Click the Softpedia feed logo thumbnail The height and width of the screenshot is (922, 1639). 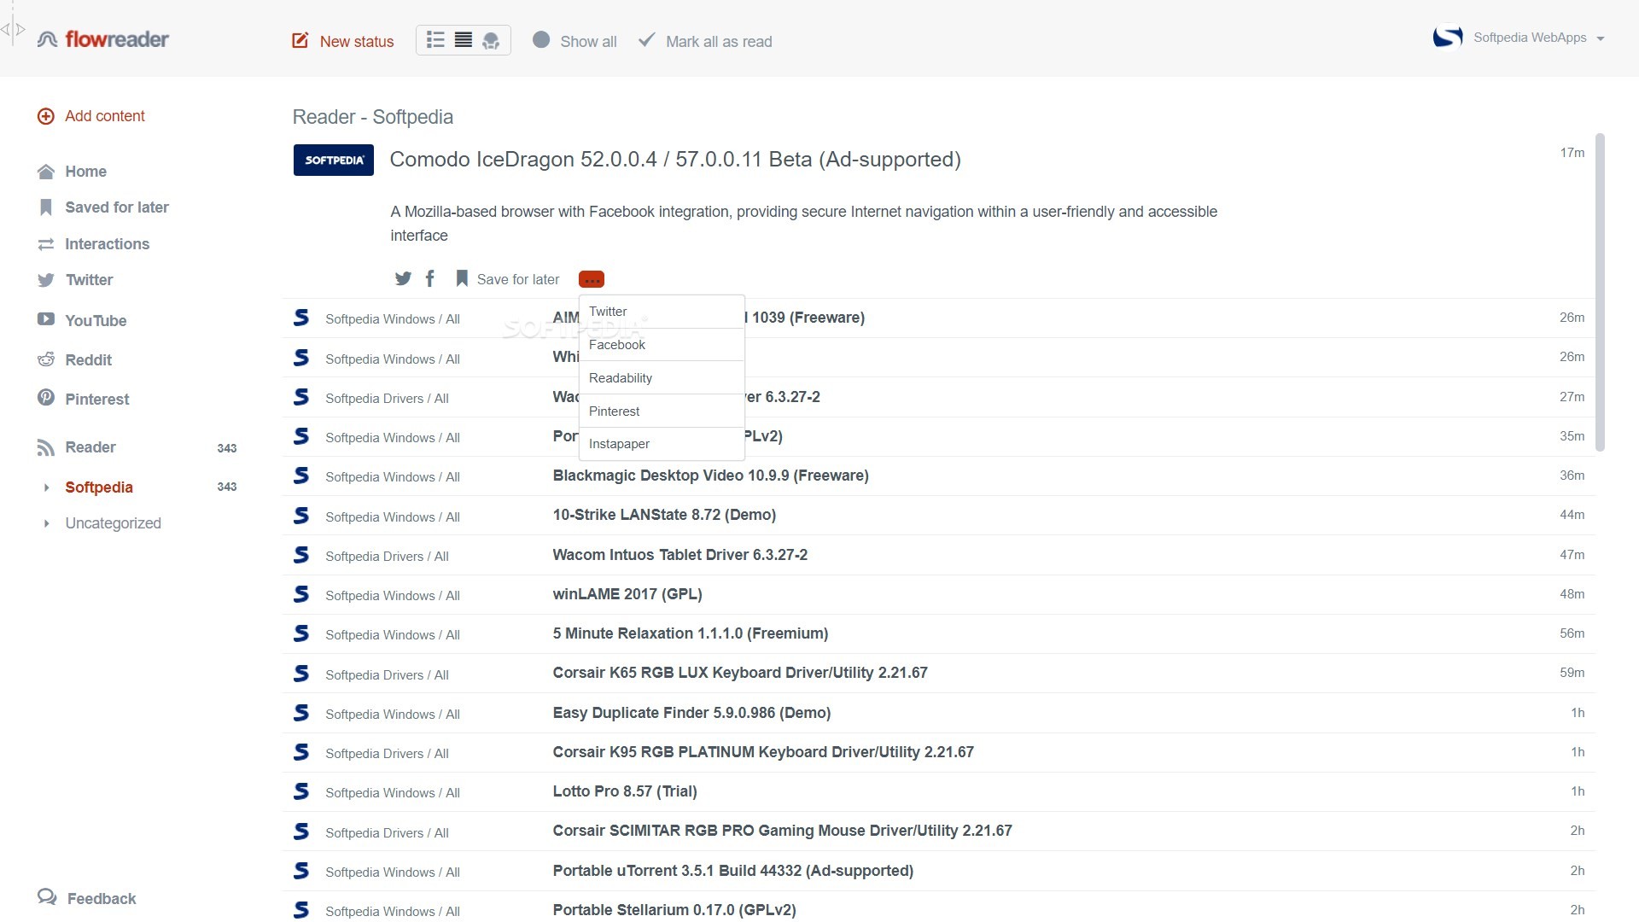pyautogui.click(x=334, y=160)
